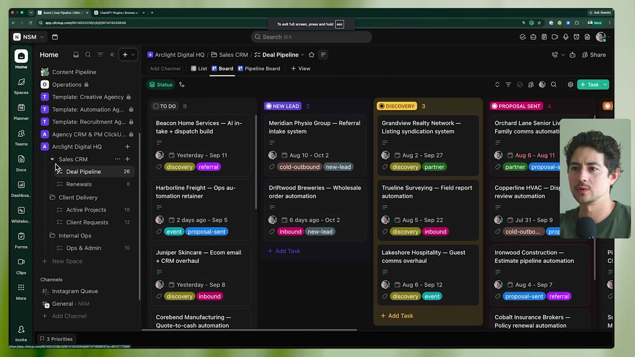Viewport: 635px width, 357px height.
Task: Switch to the Pipeline Board tab
Action: pos(258,68)
